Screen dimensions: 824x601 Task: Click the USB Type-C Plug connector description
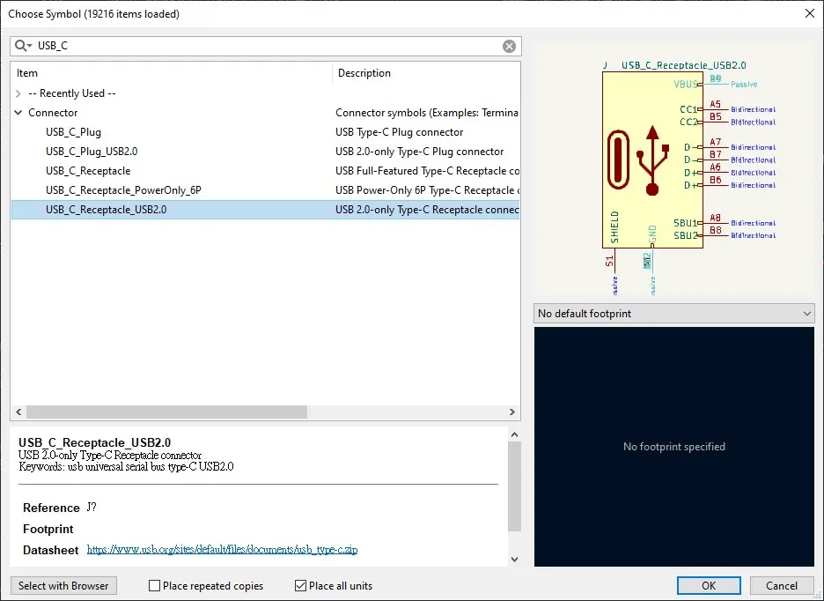tap(400, 132)
